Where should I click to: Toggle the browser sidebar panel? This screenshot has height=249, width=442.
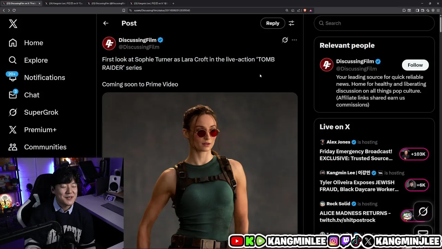[x=417, y=10]
